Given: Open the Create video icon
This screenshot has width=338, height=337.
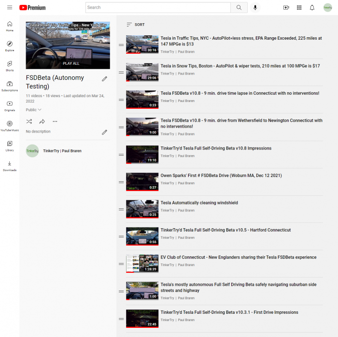Looking at the screenshot, I should coord(286,8).
